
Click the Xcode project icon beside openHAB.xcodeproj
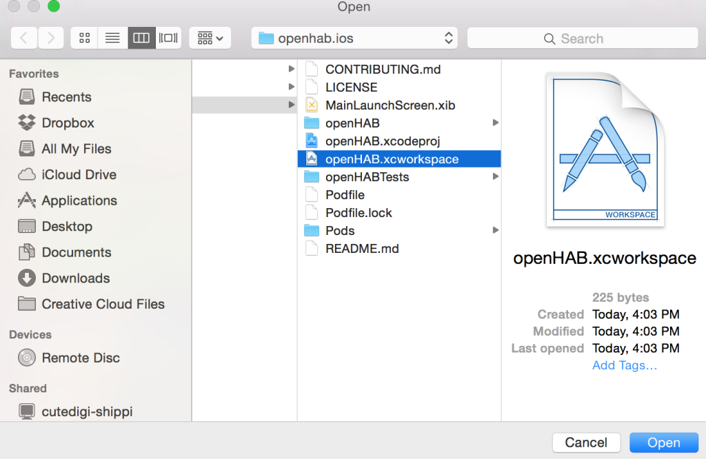tap(312, 141)
